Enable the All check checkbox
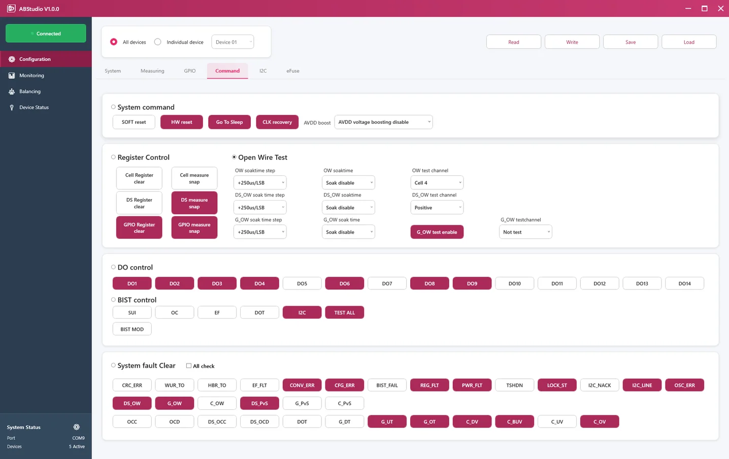729x459 pixels. click(x=189, y=366)
